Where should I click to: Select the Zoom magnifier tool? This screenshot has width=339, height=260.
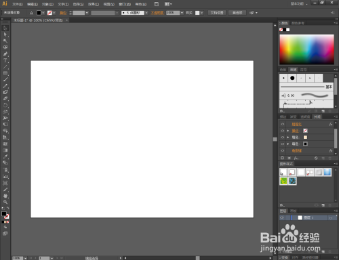click(5, 202)
